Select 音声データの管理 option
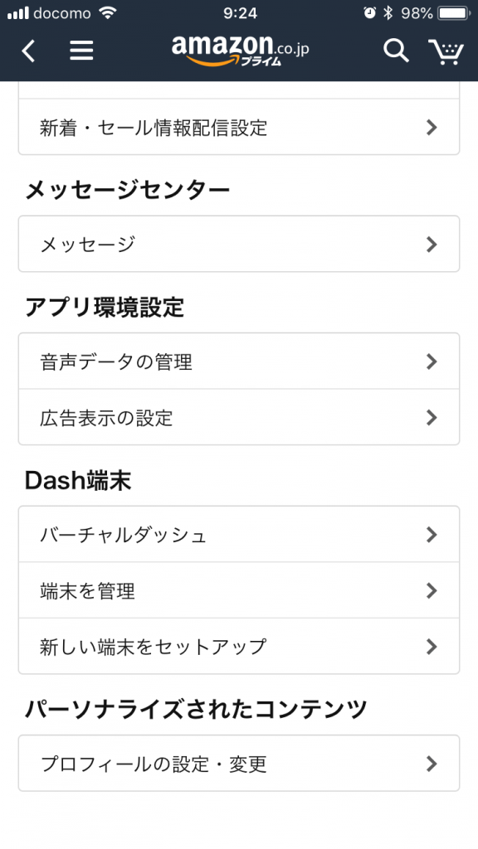 point(239,361)
